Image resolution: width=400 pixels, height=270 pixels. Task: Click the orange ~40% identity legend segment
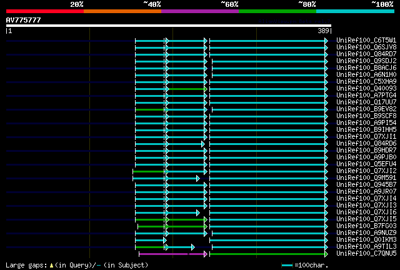[x=122, y=11]
